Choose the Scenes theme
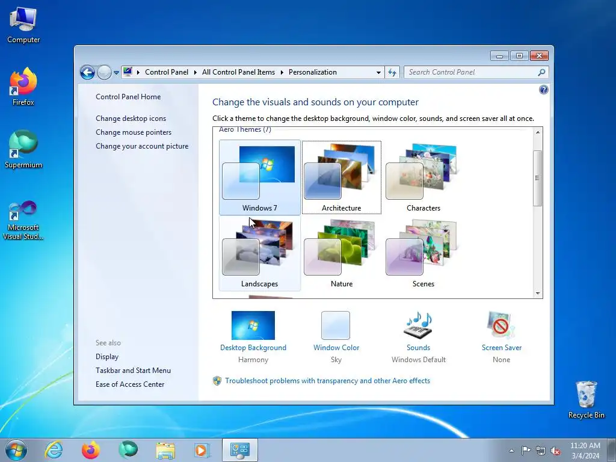Viewport: 616px width, 462px height. point(423,253)
